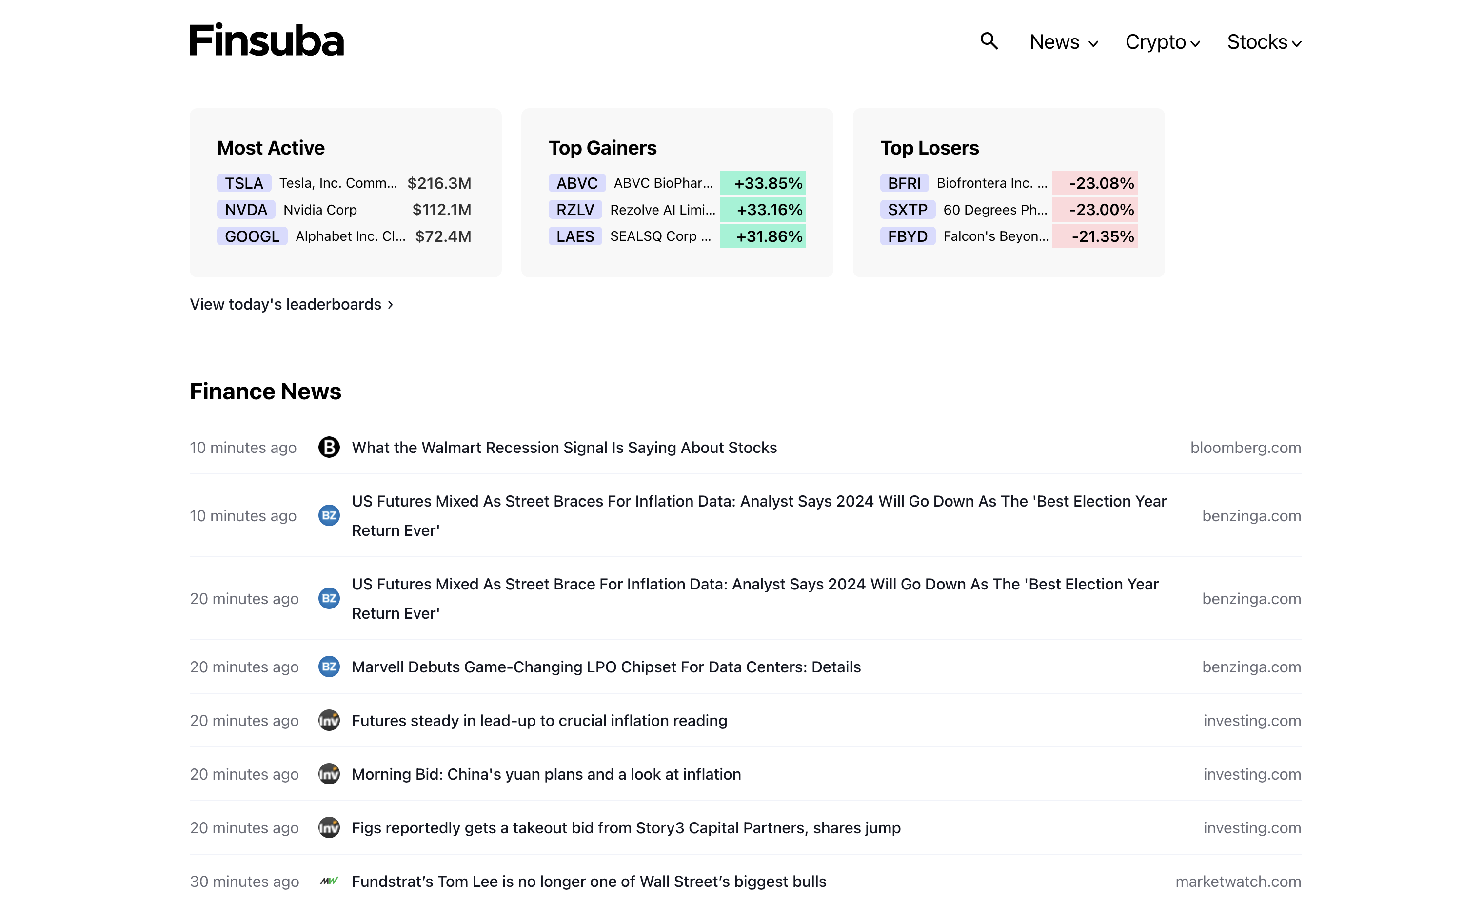Click 60 Degrees Ph... company name
1464x902 pixels.
[x=995, y=209]
